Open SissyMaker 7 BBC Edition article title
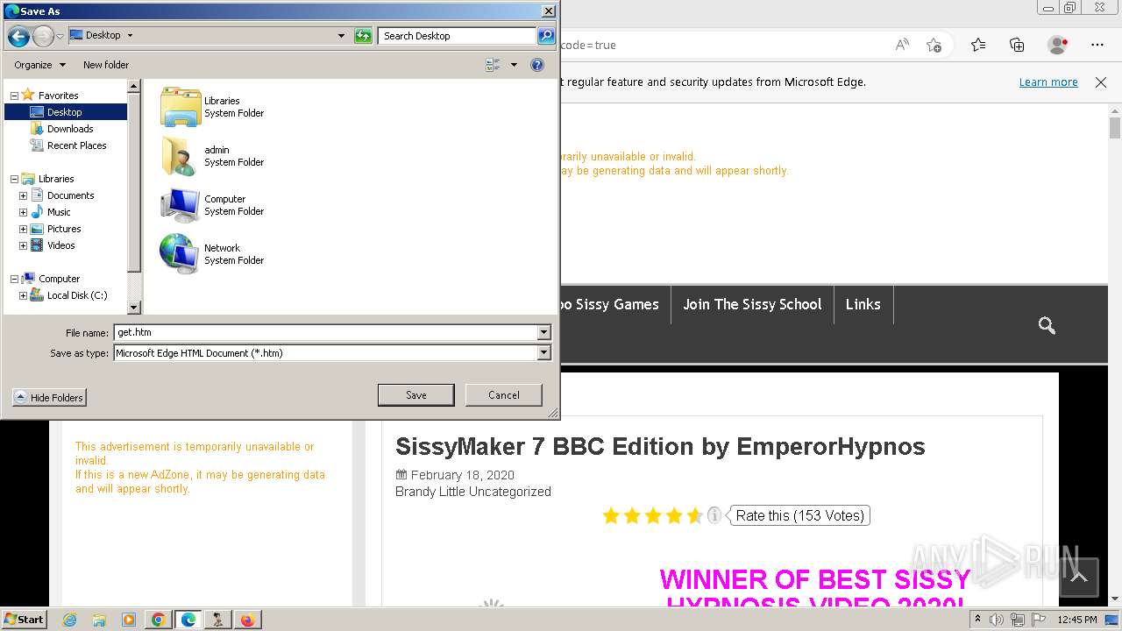This screenshot has height=631, width=1122. coord(660,446)
